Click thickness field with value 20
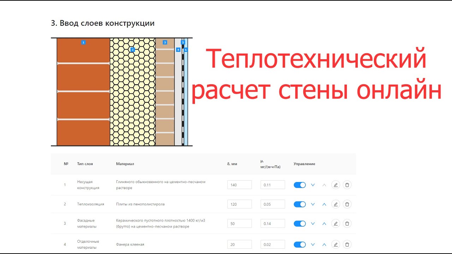Viewport: 452px width, 254px height. tap(239, 244)
